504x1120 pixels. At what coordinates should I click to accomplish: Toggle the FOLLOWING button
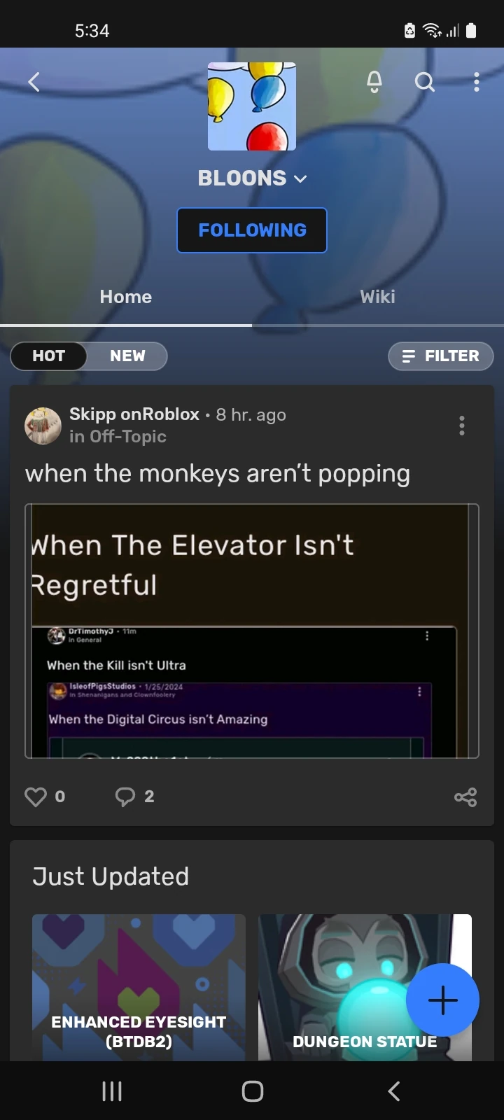[x=252, y=230]
